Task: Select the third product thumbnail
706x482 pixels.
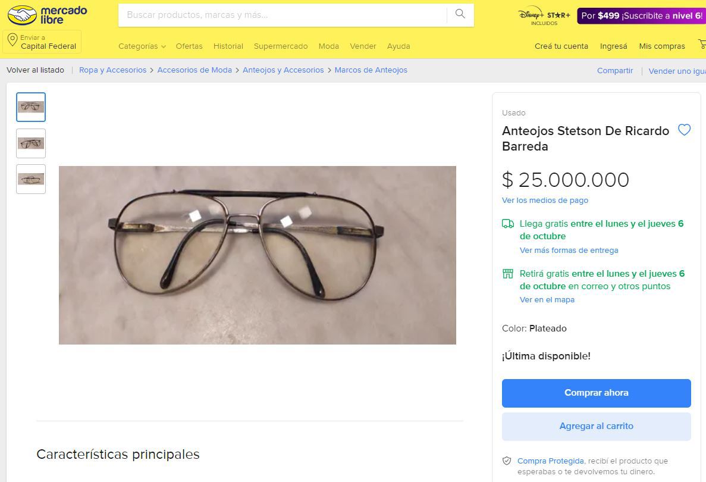Action: point(31,179)
